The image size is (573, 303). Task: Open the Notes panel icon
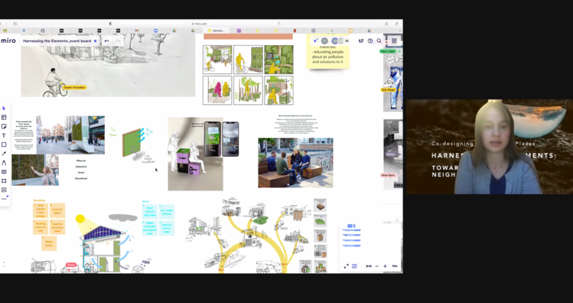[394, 41]
